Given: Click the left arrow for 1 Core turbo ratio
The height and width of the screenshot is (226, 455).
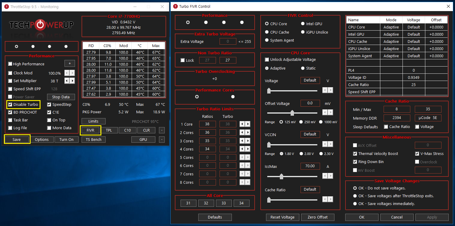Looking at the screenshot, I should tap(242, 124).
